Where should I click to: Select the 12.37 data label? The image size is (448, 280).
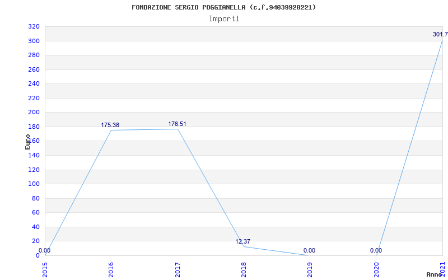pos(243,242)
